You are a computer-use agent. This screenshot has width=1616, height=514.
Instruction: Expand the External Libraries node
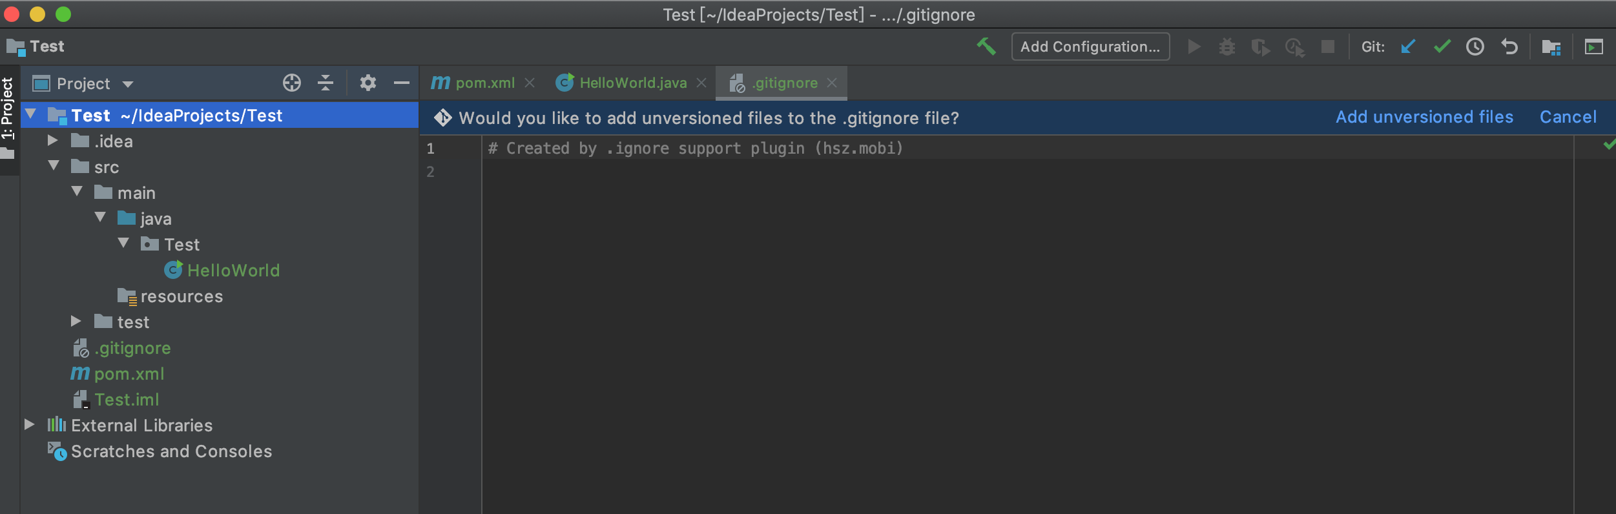coord(29,424)
